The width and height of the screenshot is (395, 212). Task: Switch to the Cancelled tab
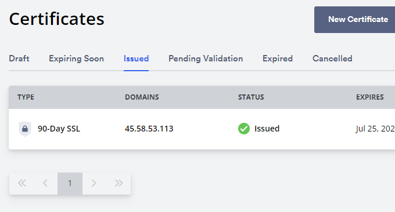(332, 59)
